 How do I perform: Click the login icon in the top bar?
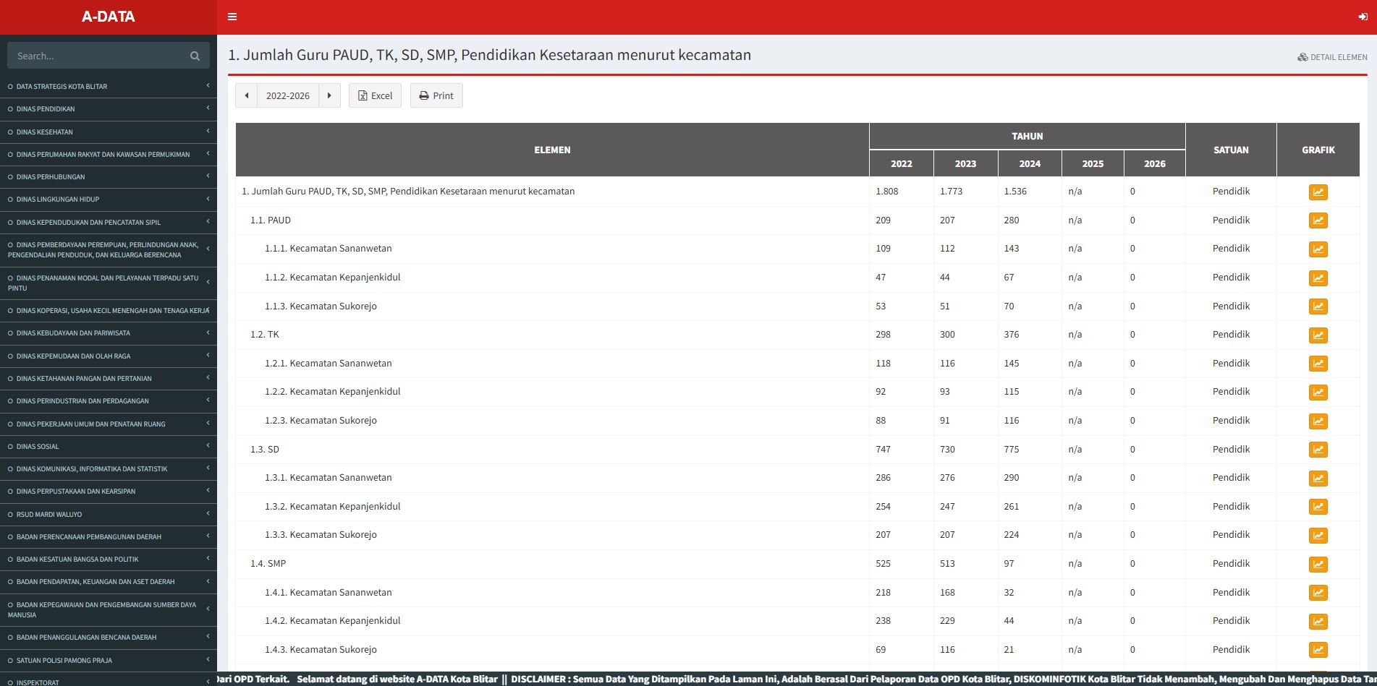1363,17
